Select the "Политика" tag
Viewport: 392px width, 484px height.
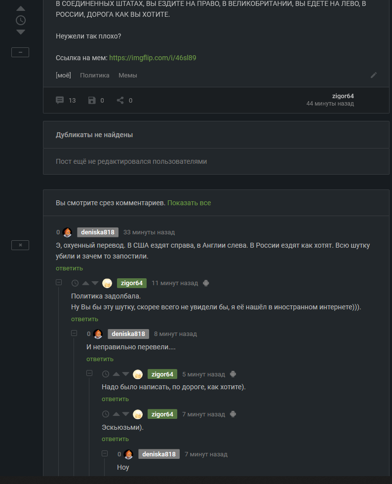click(x=95, y=75)
